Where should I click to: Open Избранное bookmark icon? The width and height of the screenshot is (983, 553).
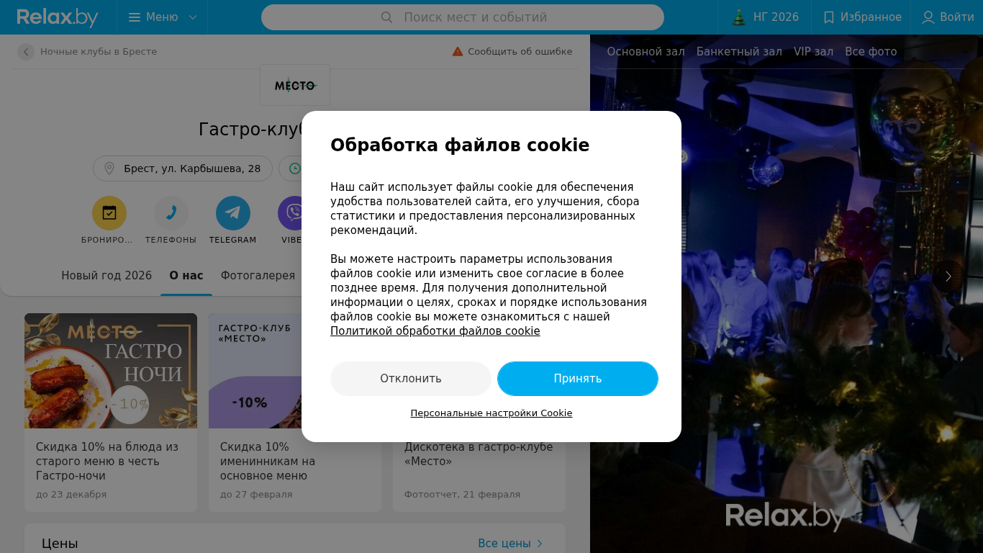pyautogui.click(x=829, y=17)
